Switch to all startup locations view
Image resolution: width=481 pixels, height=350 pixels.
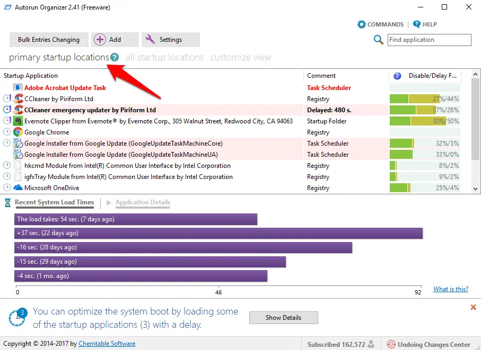(164, 57)
